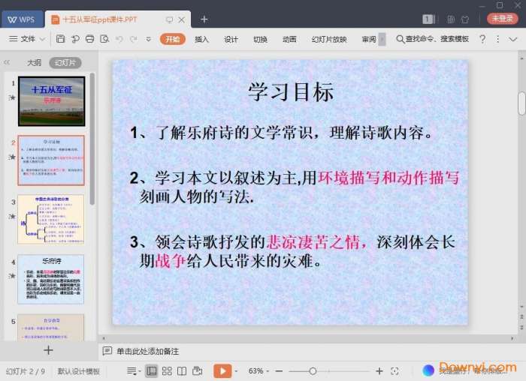526x381 pixels.
Task: Open the help question mark
Action: pyautogui.click(x=482, y=39)
